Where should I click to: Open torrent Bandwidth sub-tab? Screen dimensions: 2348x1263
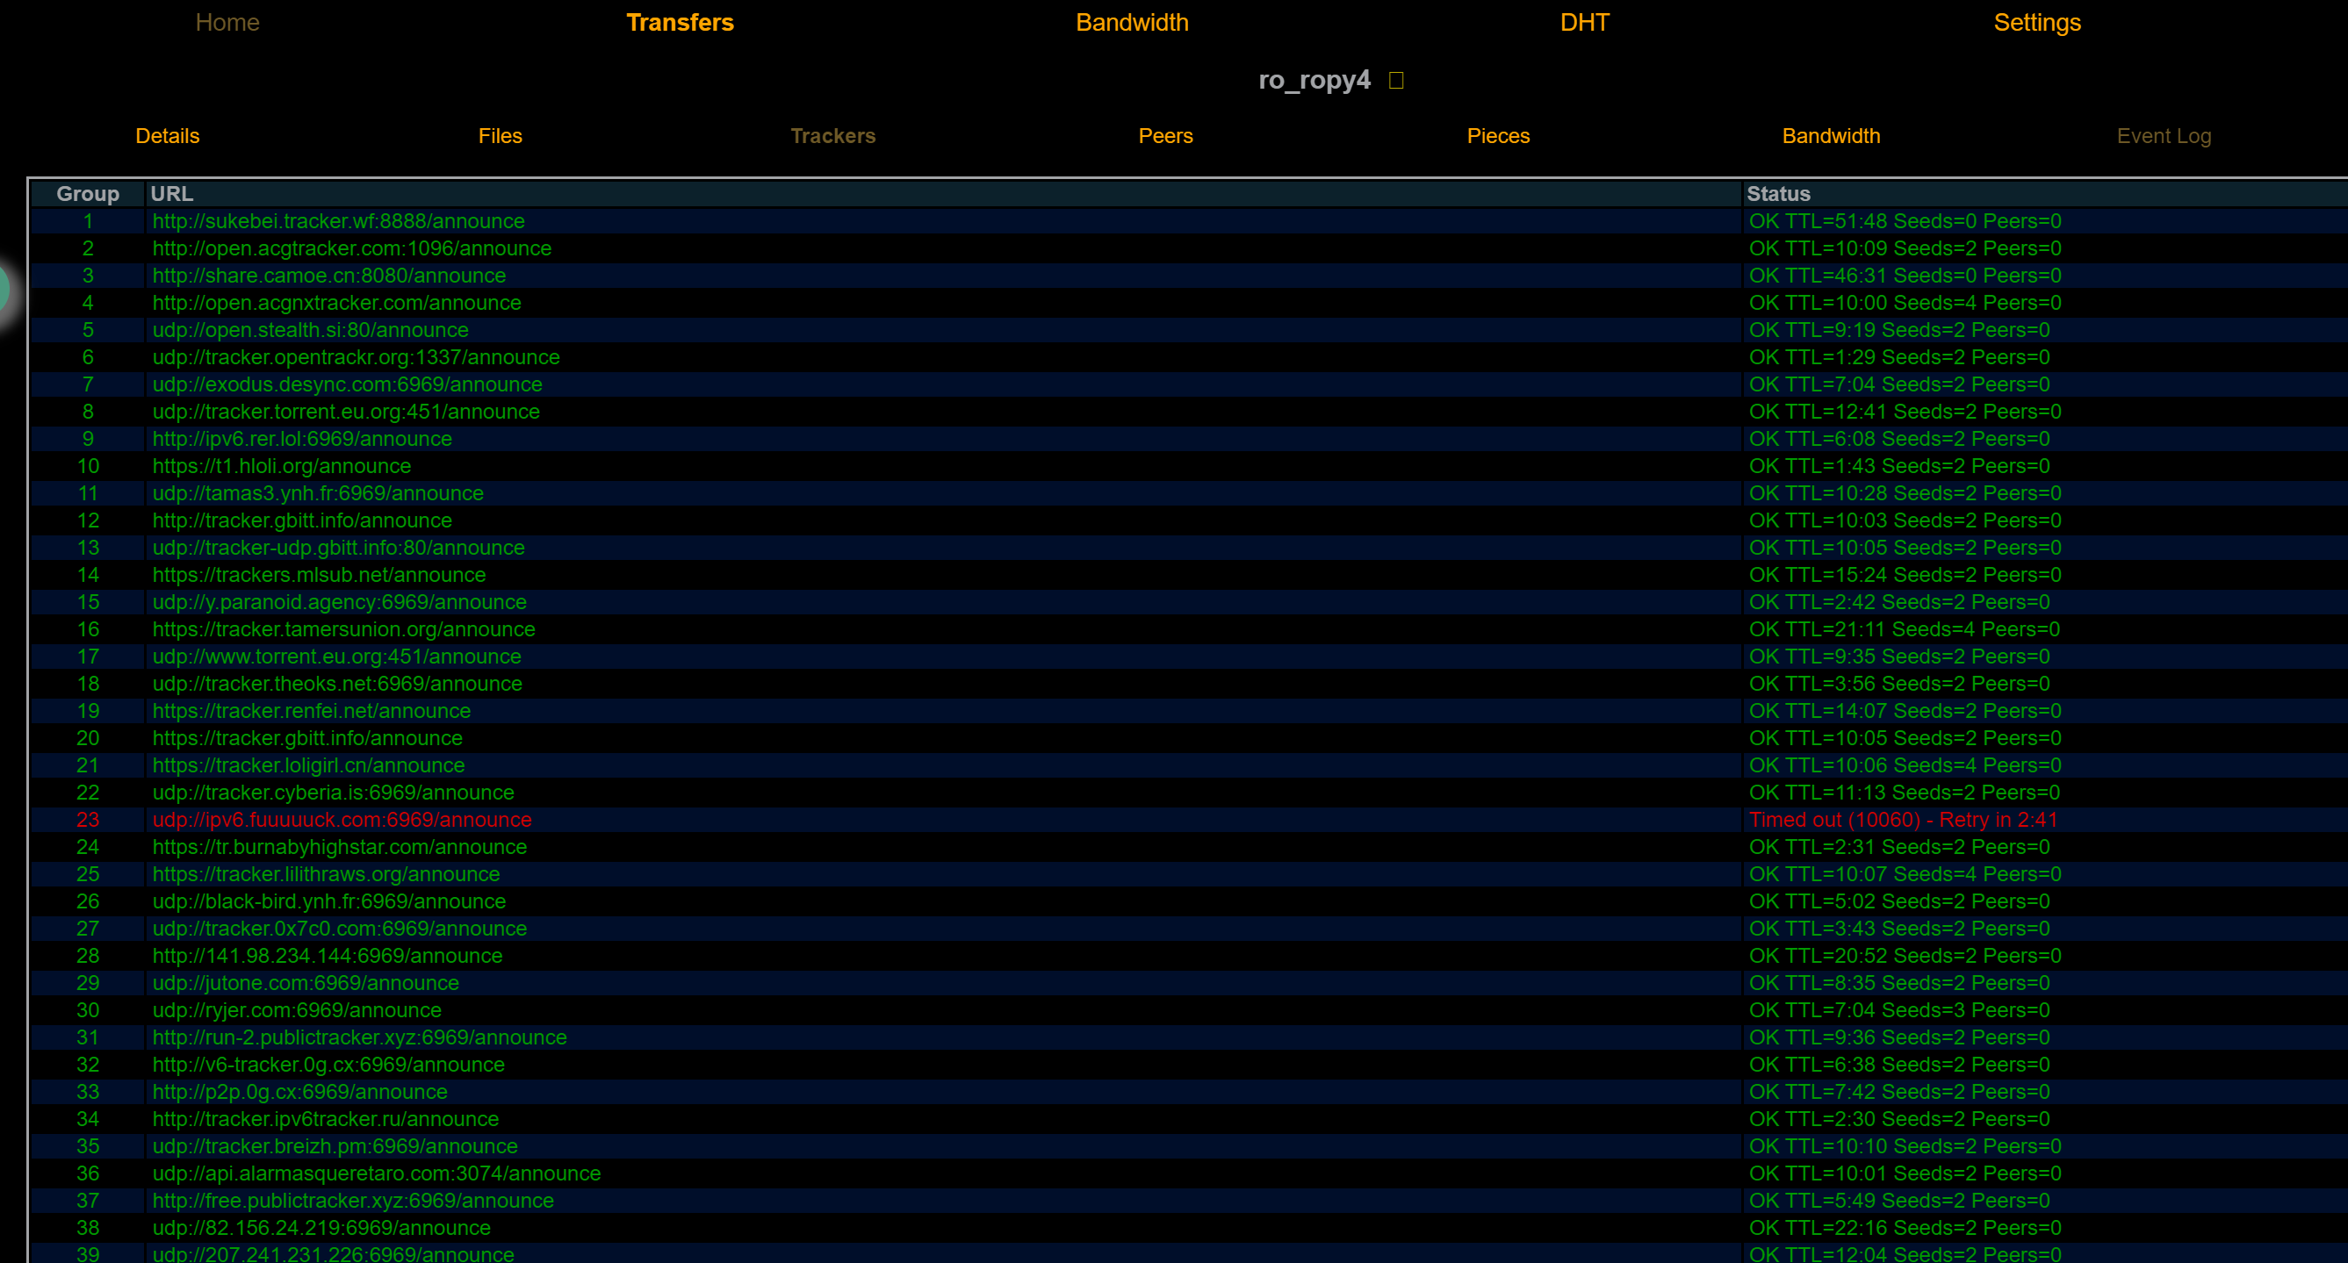pyautogui.click(x=1830, y=136)
